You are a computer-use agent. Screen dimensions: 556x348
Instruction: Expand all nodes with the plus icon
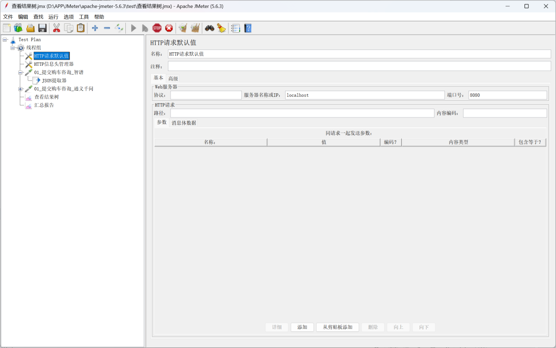pos(95,28)
